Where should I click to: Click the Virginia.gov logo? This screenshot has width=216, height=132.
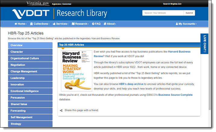(38, 3)
